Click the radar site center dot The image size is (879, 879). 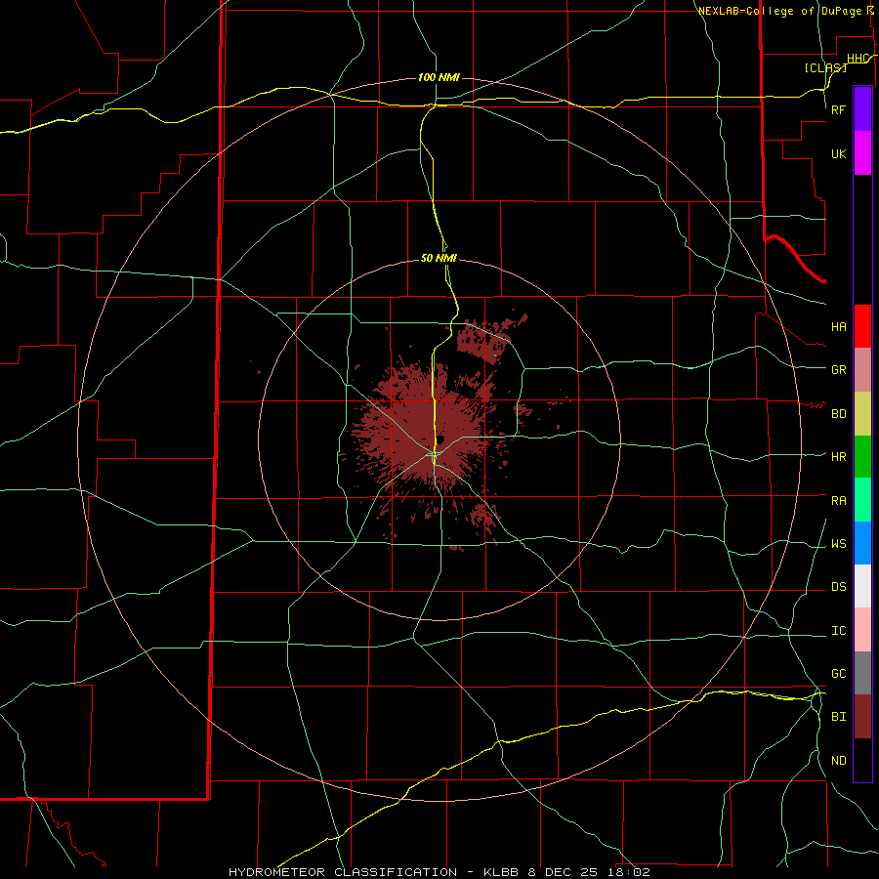(x=440, y=440)
